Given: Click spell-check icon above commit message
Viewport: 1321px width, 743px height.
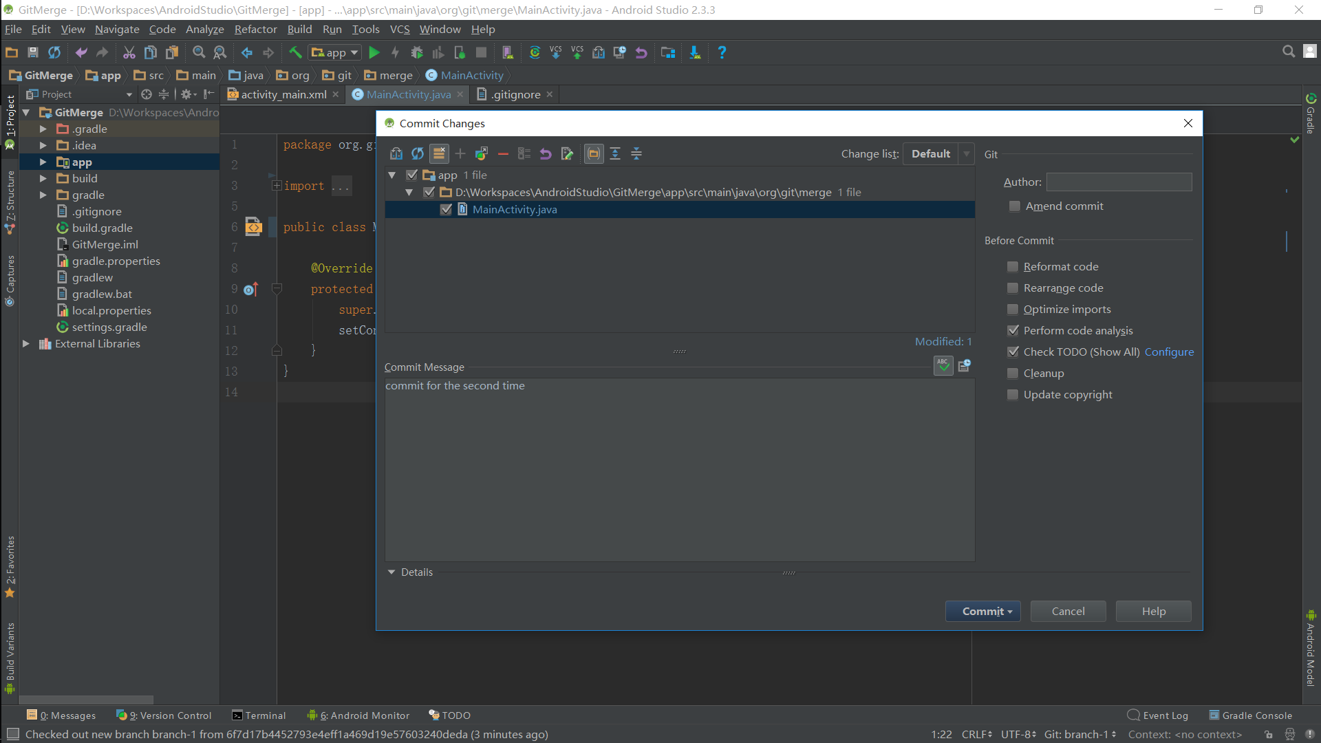Looking at the screenshot, I should pos(943,365).
